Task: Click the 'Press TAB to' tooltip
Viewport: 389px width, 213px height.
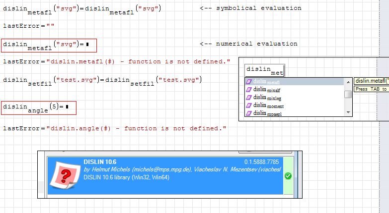Action: [x=371, y=89]
